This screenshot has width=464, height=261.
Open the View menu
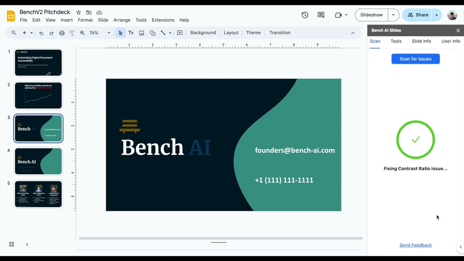pyautogui.click(x=50, y=20)
